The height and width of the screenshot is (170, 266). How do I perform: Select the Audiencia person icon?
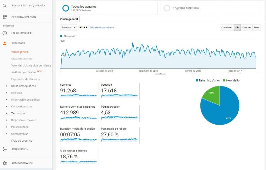point(5,43)
